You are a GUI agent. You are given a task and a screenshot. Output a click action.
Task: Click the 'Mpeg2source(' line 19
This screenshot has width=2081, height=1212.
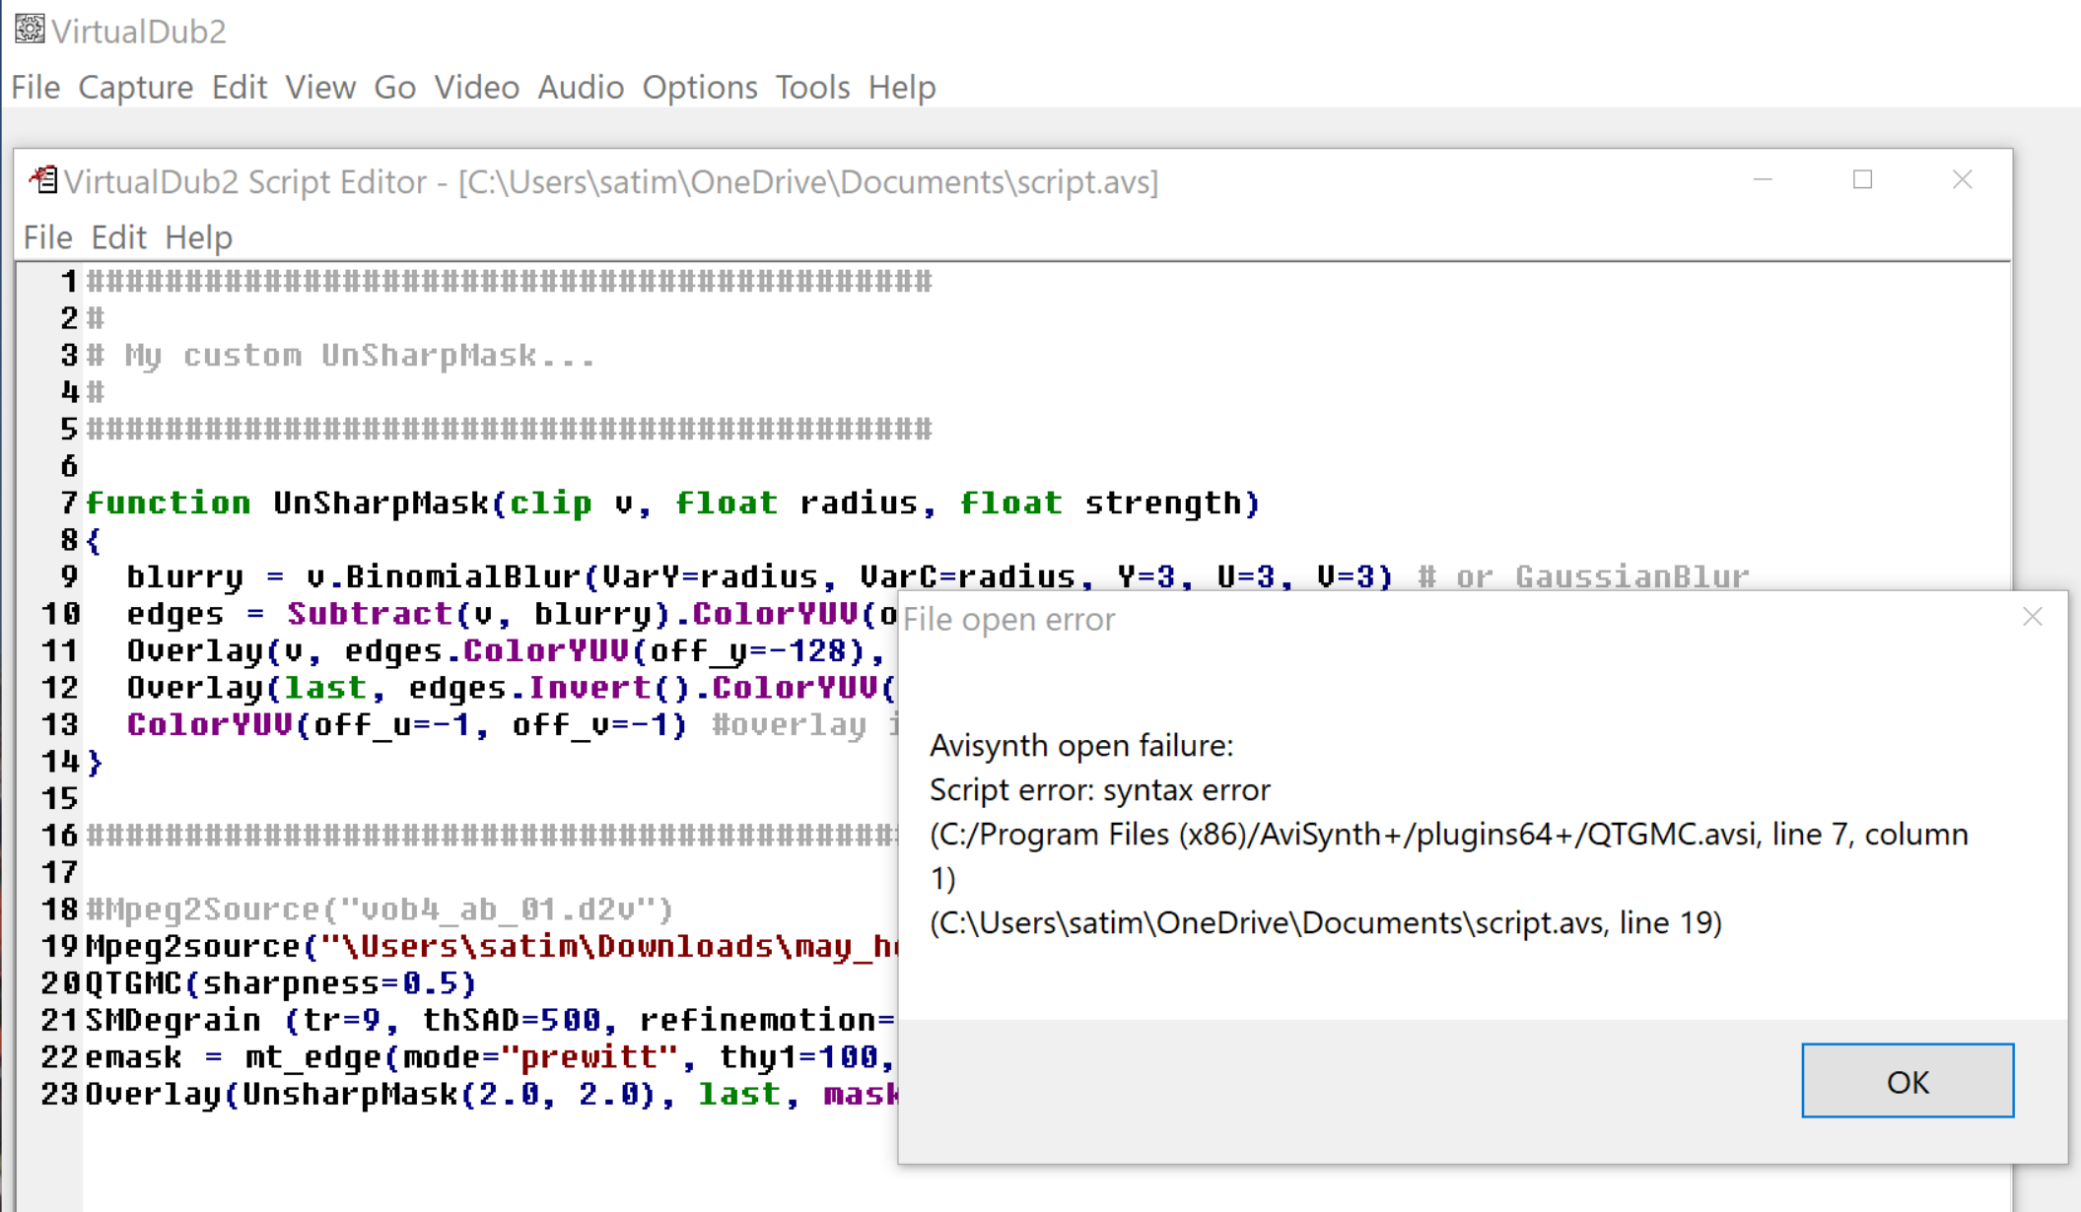[x=492, y=947]
